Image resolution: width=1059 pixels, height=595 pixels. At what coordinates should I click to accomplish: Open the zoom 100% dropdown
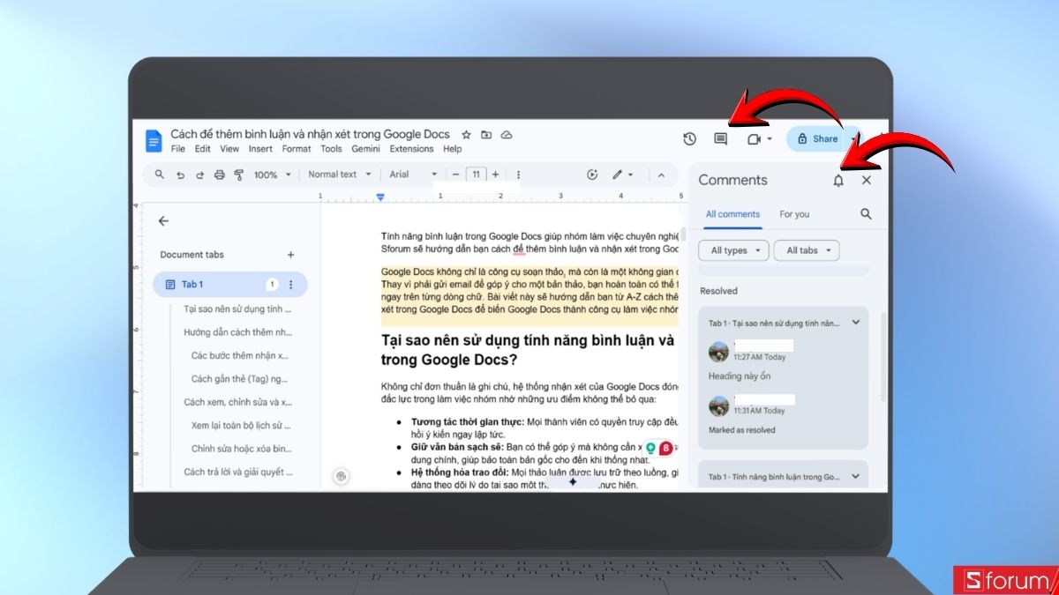(273, 175)
